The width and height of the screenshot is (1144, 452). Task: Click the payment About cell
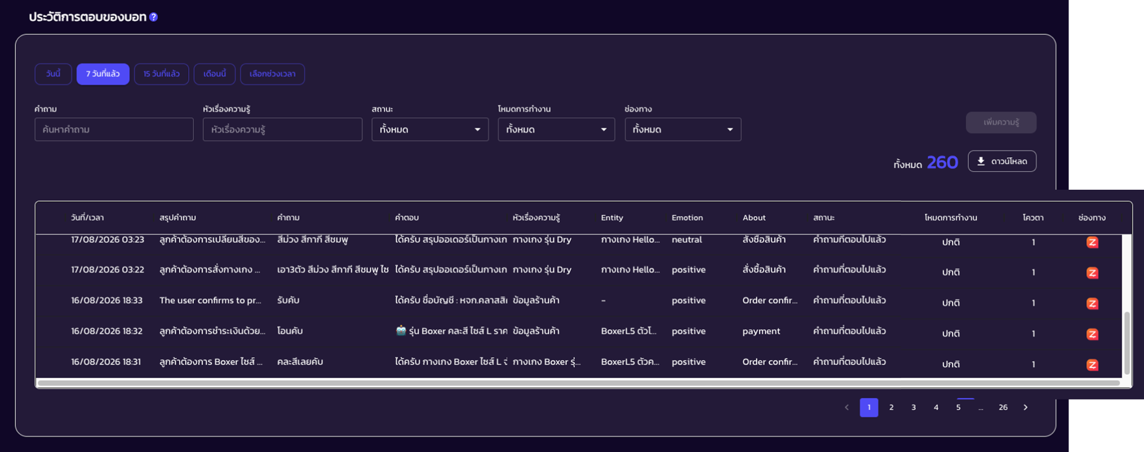761,331
